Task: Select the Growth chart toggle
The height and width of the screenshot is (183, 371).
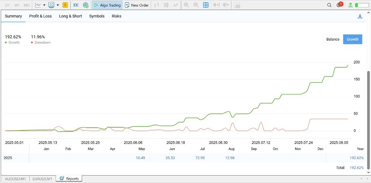Action: click(x=352, y=39)
